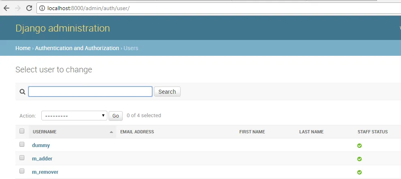Click the Search button
This screenshot has height=179, width=401.
tap(167, 92)
